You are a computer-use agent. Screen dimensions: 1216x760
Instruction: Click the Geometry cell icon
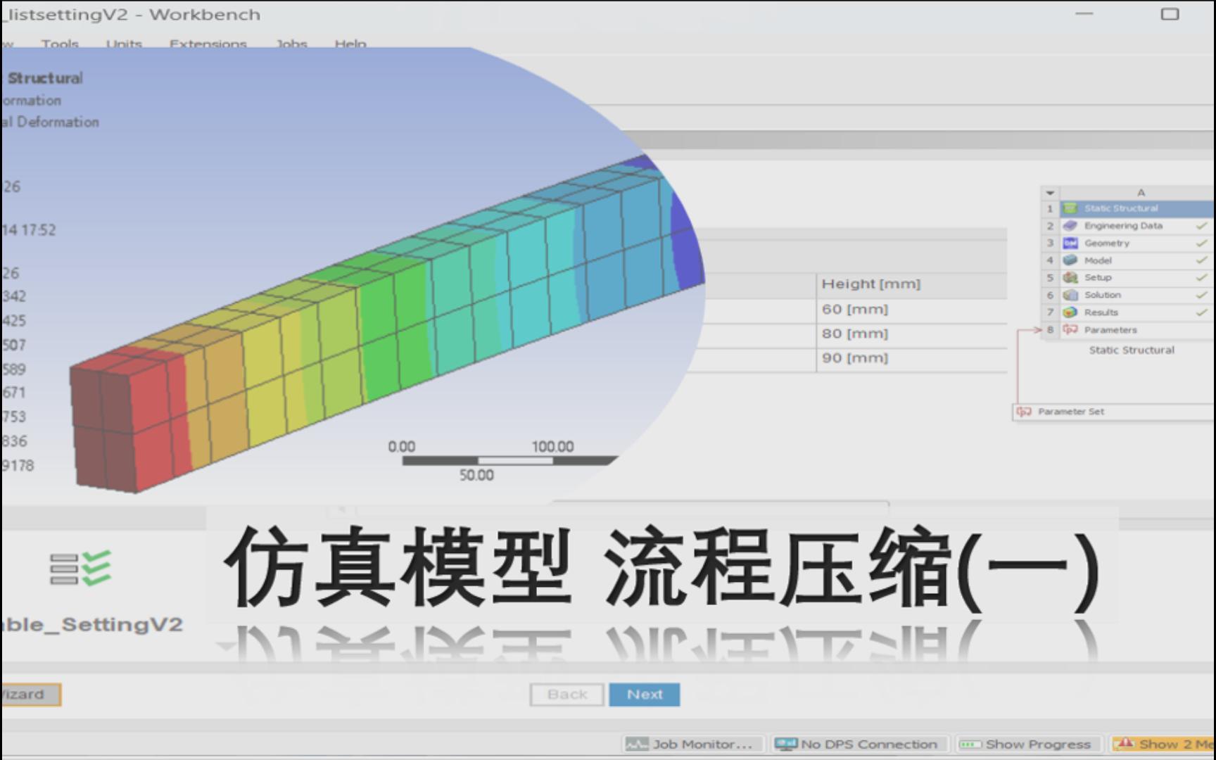click(1070, 243)
